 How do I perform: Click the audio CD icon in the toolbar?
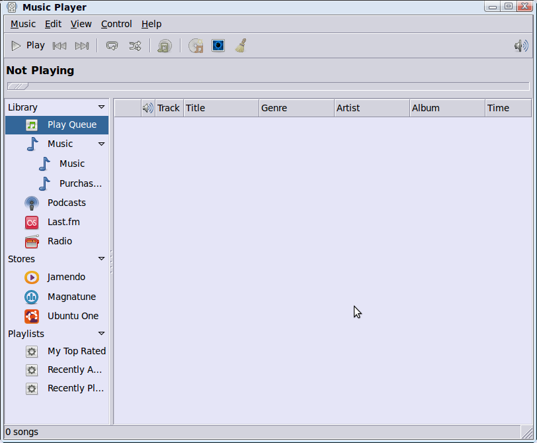pyautogui.click(x=196, y=46)
